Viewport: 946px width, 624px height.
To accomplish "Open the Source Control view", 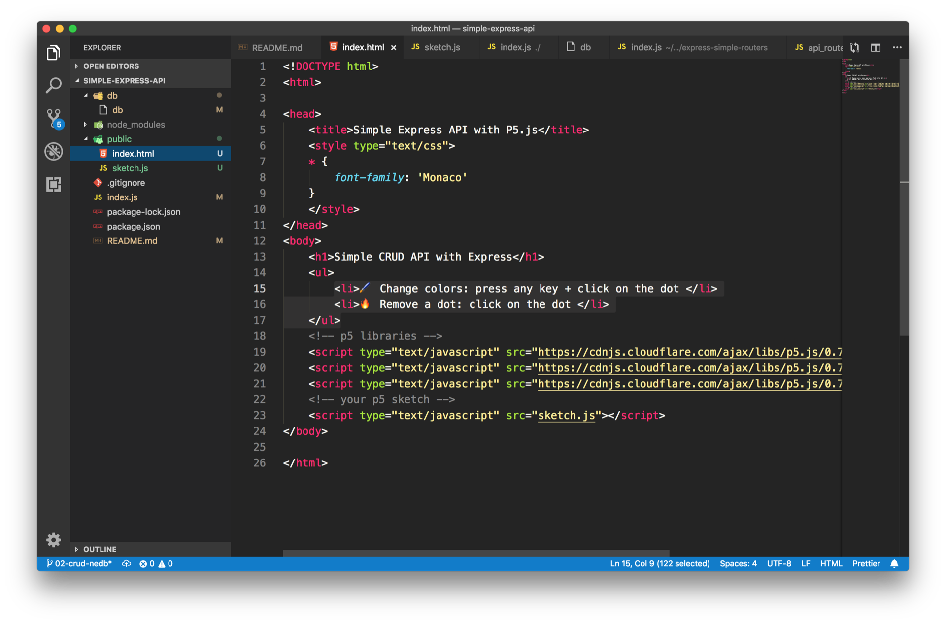I will point(53,118).
